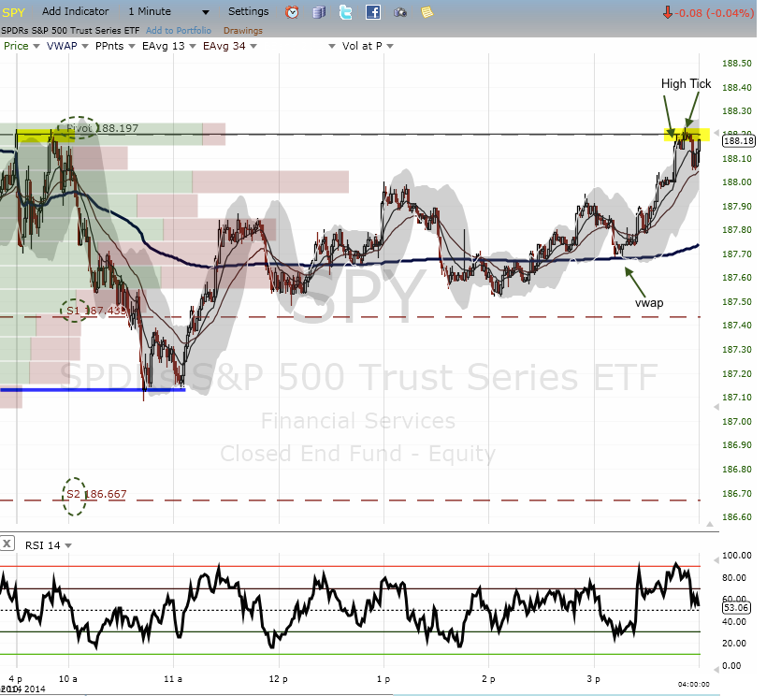Click the 186.60 price axis label
The width and height of the screenshot is (781, 696).
coord(737,517)
